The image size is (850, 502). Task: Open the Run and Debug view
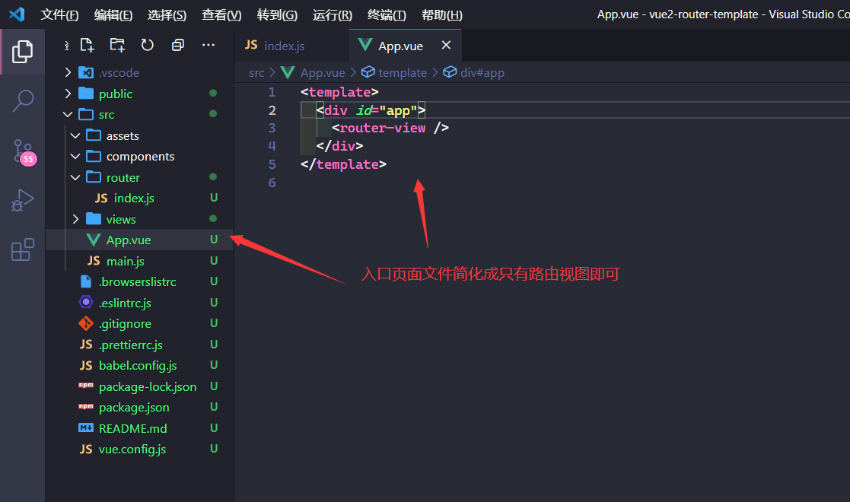point(23,200)
